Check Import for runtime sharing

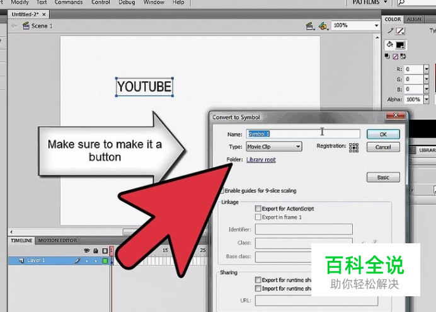coord(258,288)
